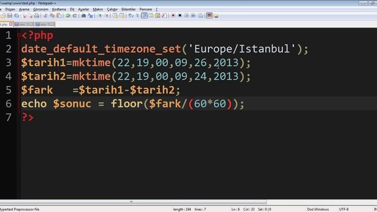Toggle Show All Characters pilcrow icon
377x212 pixels.
coord(137,16)
